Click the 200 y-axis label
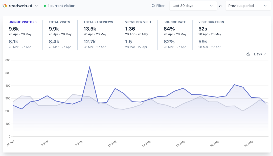The height and width of the screenshot is (156, 273). click(8, 111)
